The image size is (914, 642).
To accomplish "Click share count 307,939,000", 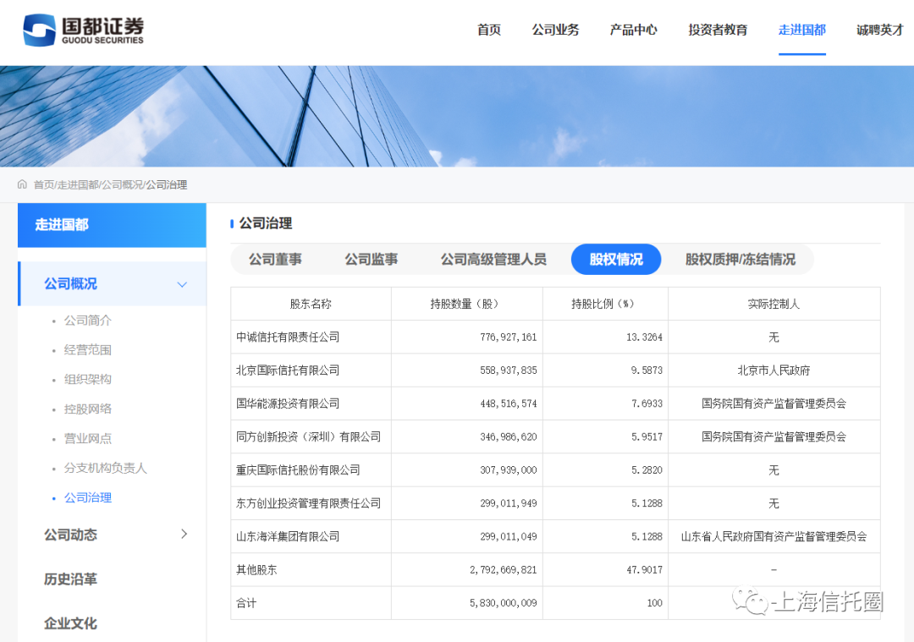I will coord(509,469).
